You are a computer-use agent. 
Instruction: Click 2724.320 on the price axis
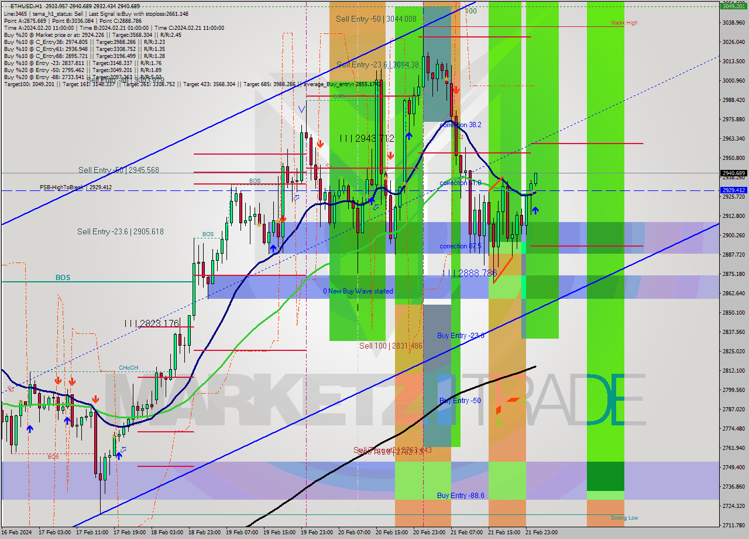click(x=734, y=506)
